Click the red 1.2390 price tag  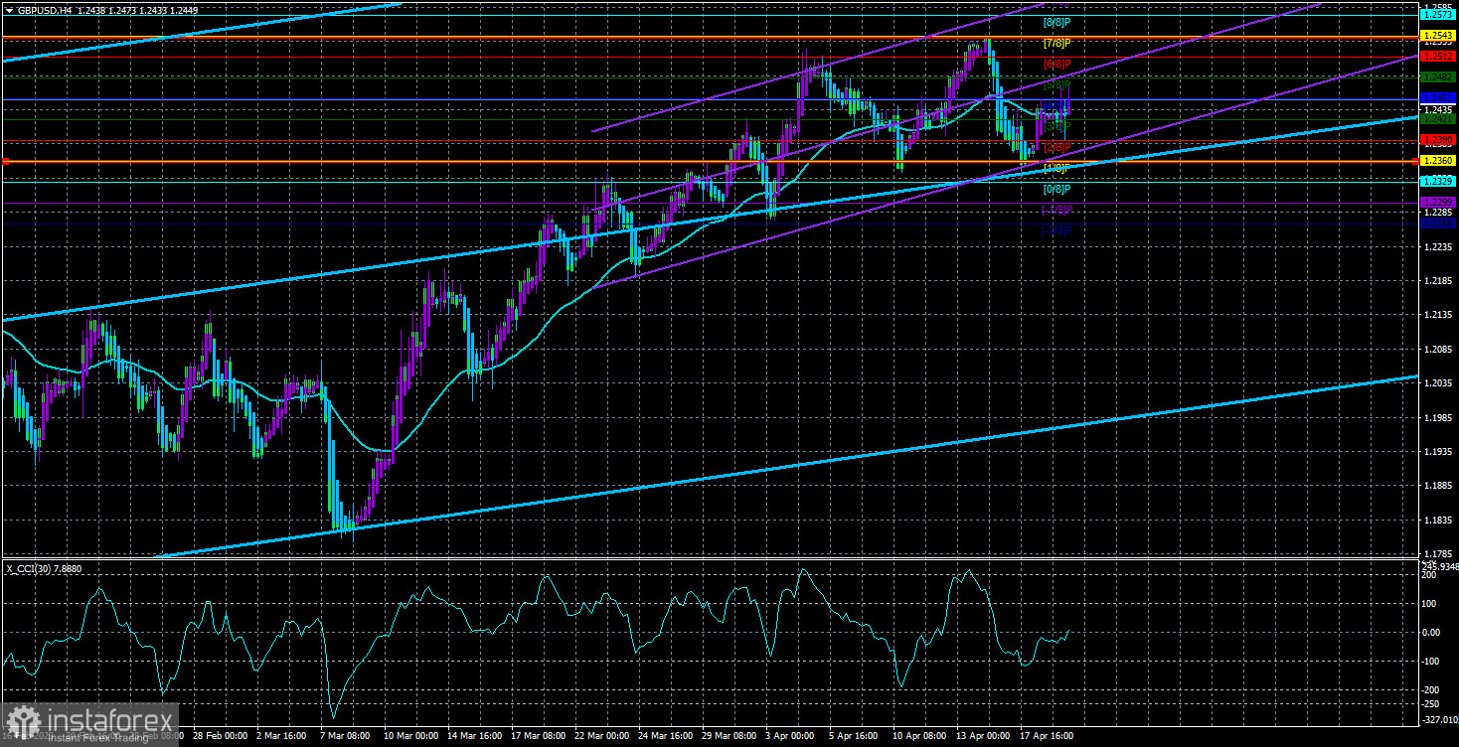[x=1438, y=140]
